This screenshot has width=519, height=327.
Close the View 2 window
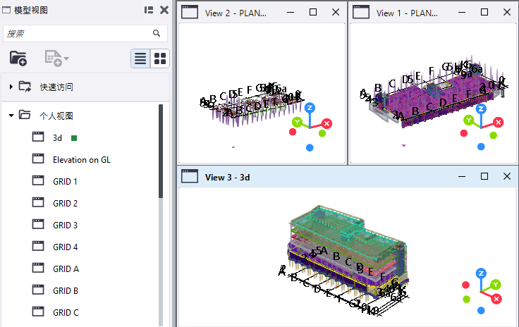[336, 12]
